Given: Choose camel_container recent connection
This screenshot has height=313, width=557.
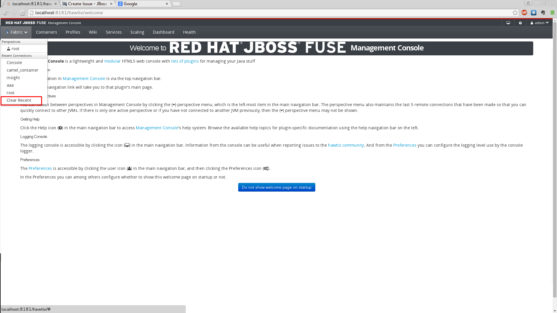Looking at the screenshot, I should coord(22,70).
